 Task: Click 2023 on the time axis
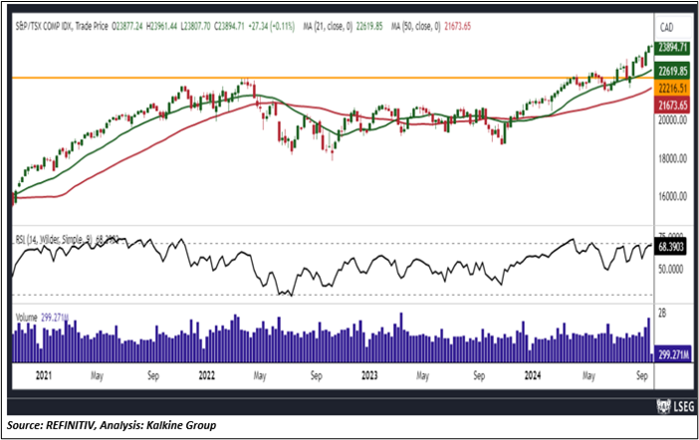point(367,376)
